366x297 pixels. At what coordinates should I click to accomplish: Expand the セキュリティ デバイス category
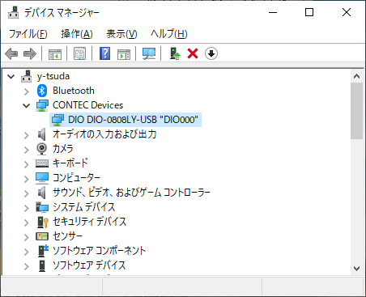pyautogui.click(x=27, y=223)
